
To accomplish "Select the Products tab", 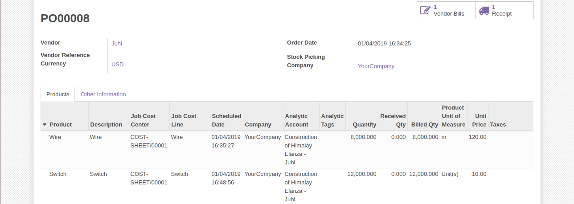I will pyautogui.click(x=58, y=94).
